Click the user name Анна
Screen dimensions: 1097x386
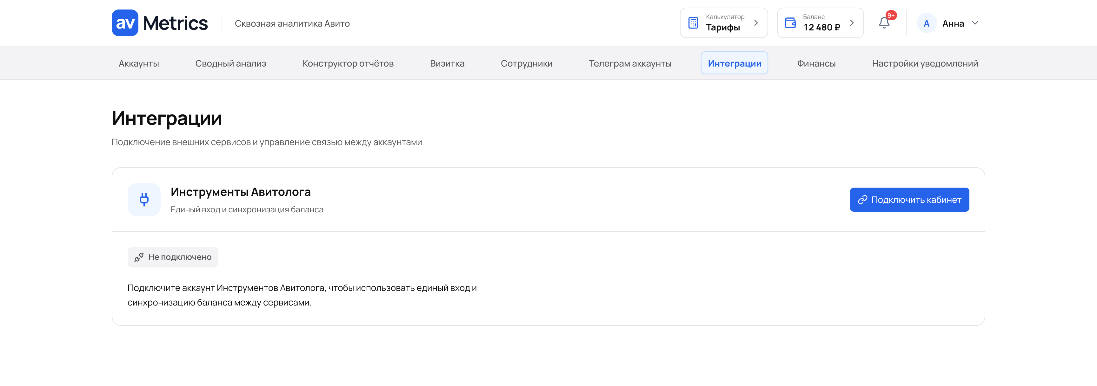[x=953, y=24]
